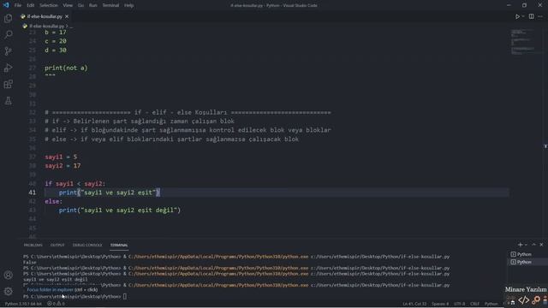Open the Explorer view in activity bar
548x308 pixels.
click(x=8, y=18)
